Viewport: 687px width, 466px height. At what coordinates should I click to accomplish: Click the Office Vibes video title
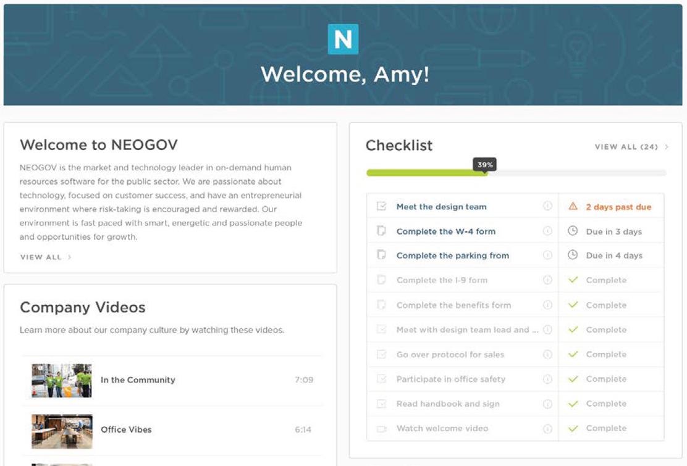(x=126, y=430)
